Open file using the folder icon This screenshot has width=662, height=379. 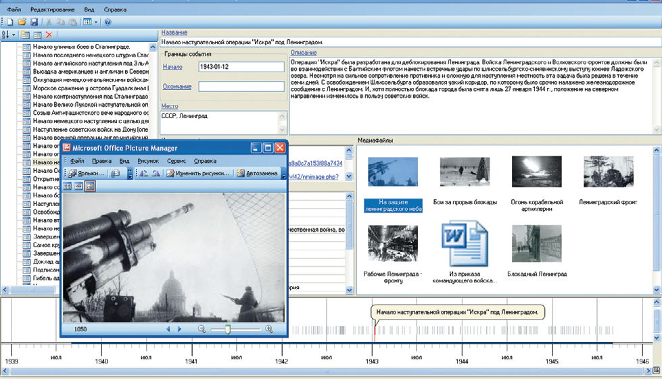tap(22, 22)
